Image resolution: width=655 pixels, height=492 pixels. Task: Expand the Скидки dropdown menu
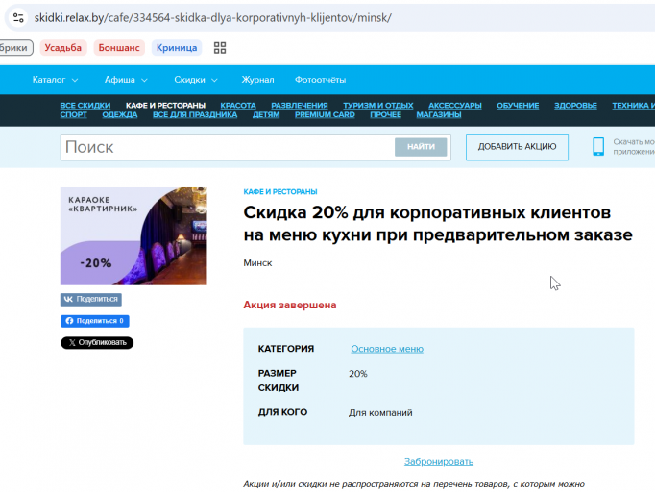(196, 80)
